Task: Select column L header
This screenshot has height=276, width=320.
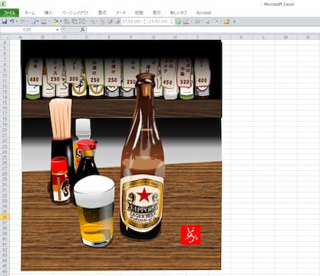Action: tap(264, 38)
